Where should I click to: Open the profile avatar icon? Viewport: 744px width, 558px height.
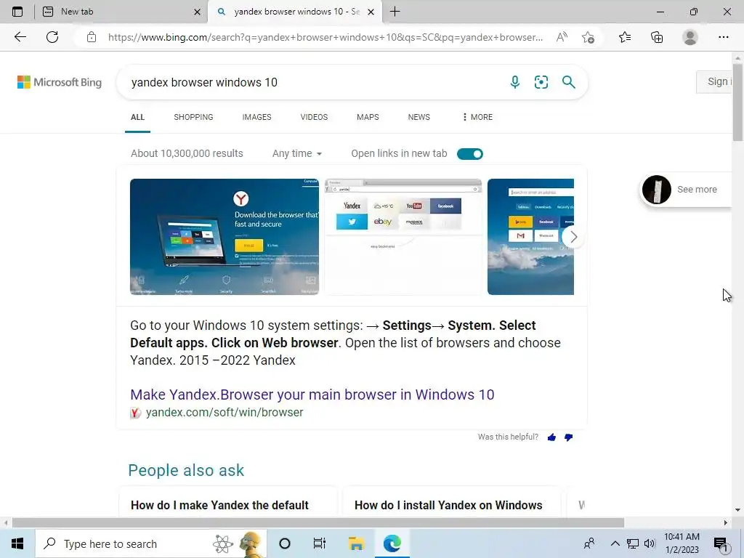690,37
